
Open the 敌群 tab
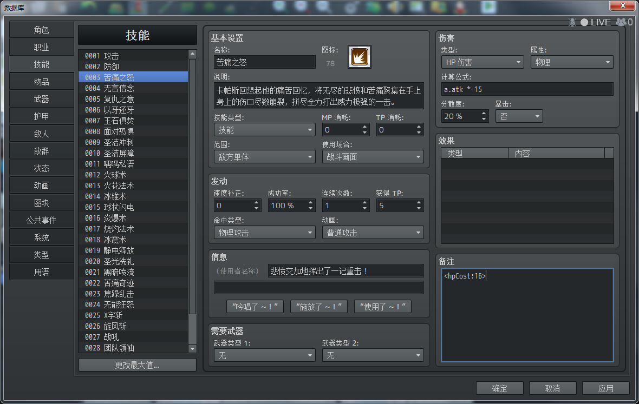click(41, 151)
